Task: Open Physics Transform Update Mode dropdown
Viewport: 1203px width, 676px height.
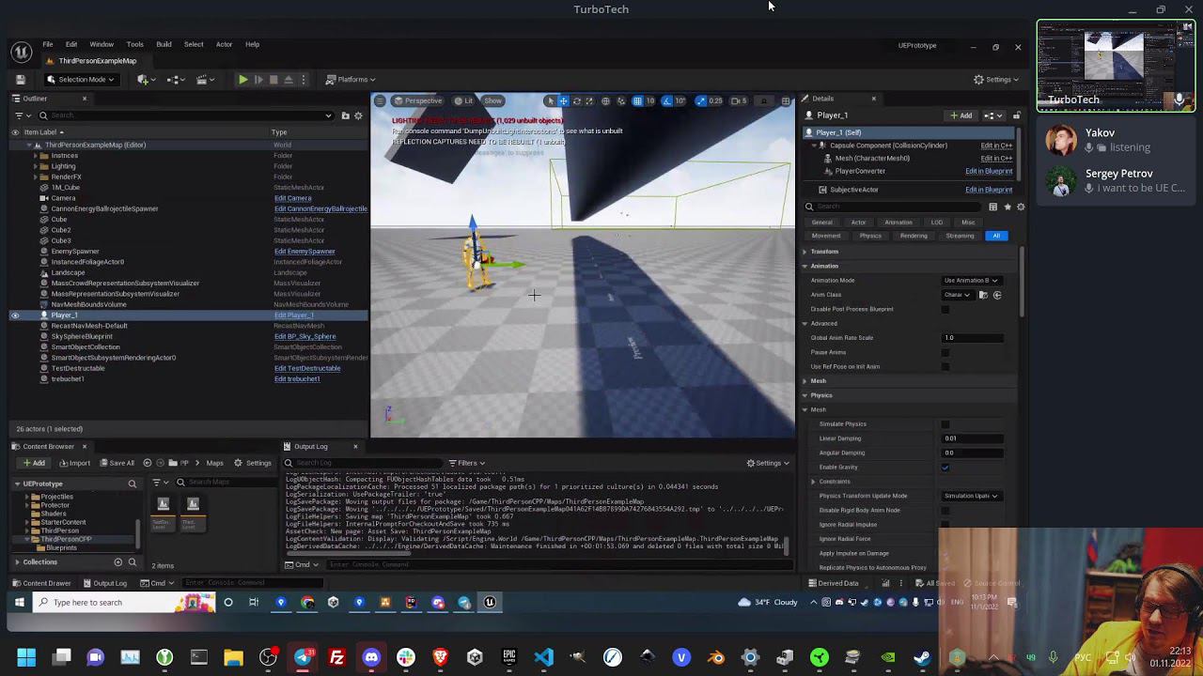Action: point(971,496)
